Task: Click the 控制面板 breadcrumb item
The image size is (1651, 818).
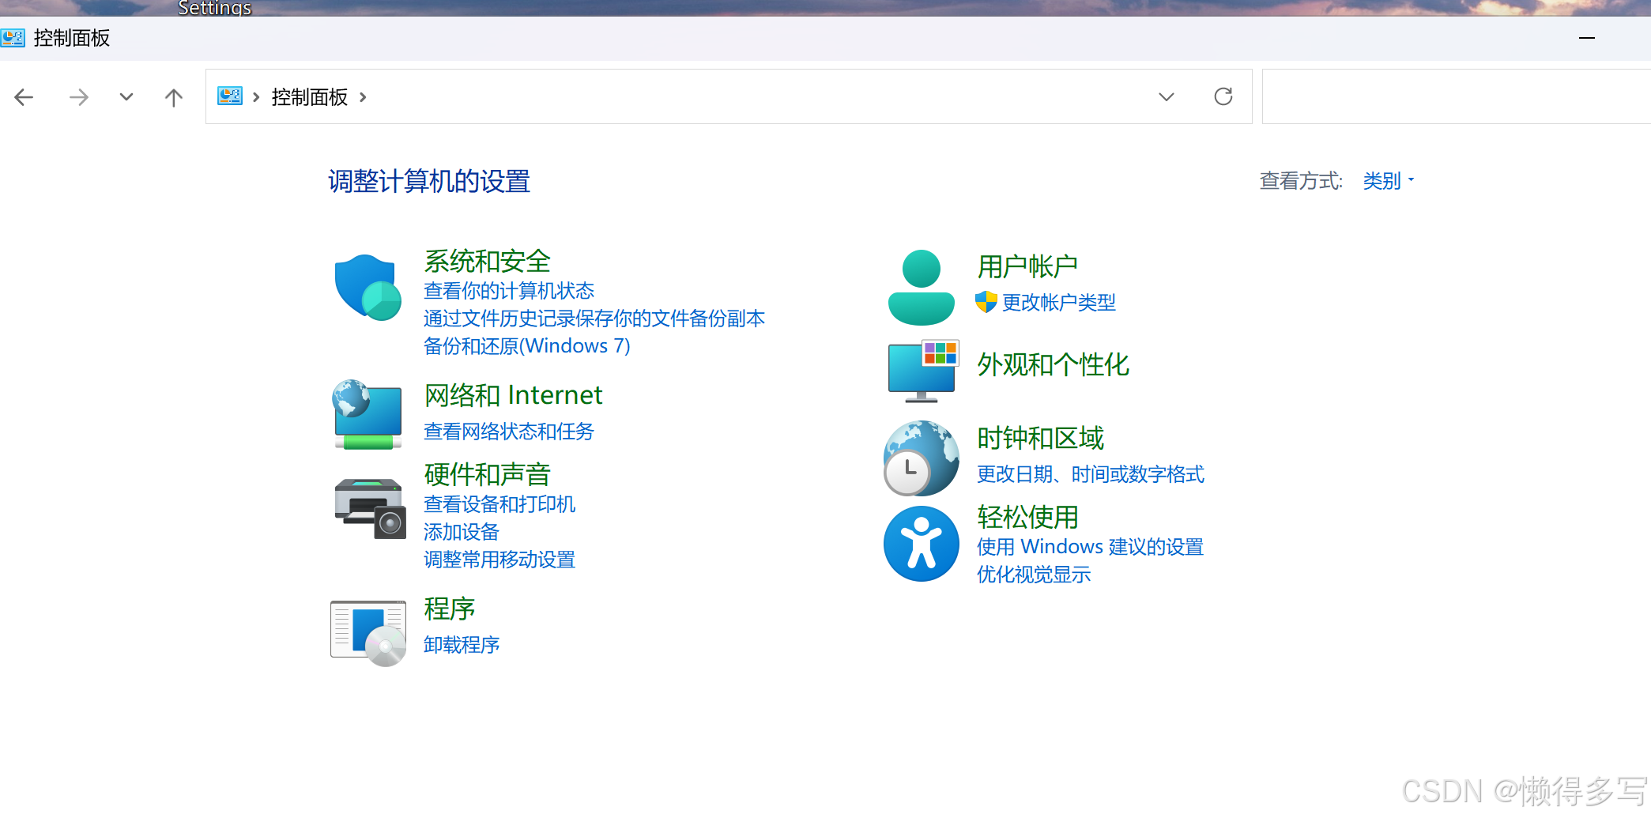Action: coord(310,97)
